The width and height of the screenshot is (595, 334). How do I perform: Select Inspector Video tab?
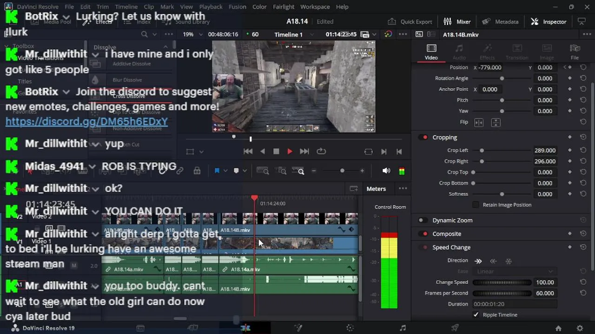click(431, 52)
